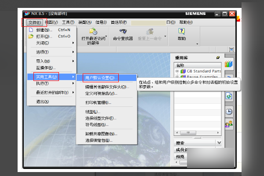Viewport: 264px width, 176px height.
Task: Collapse the 搜索 section chevron
Action: pyautogui.click(x=219, y=143)
